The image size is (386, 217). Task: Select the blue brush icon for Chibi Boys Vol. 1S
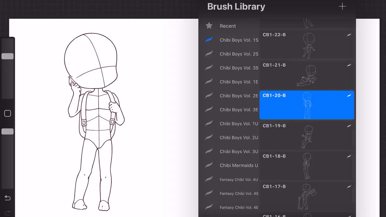pos(209,39)
